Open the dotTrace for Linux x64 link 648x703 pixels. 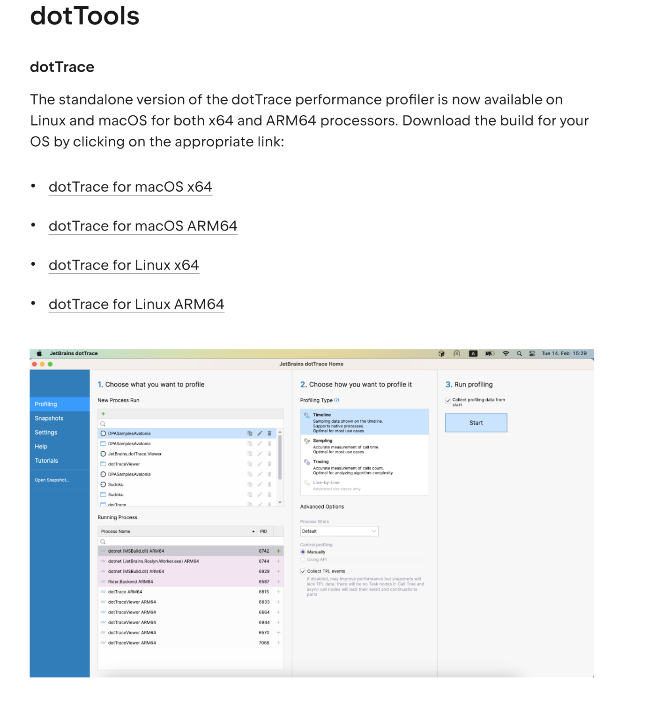[124, 265]
